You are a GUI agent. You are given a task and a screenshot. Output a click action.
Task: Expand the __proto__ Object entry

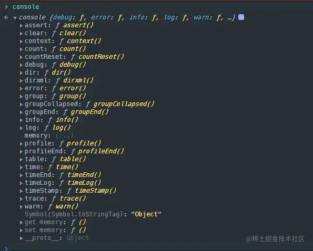pos(21,238)
